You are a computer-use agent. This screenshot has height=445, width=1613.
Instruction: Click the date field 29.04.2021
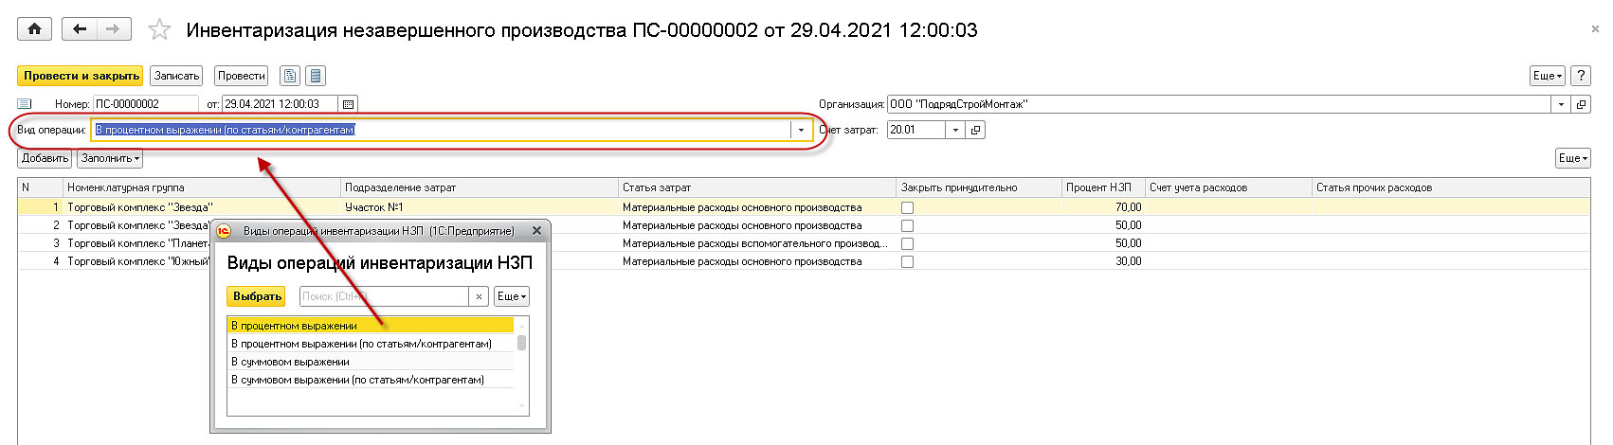click(281, 104)
